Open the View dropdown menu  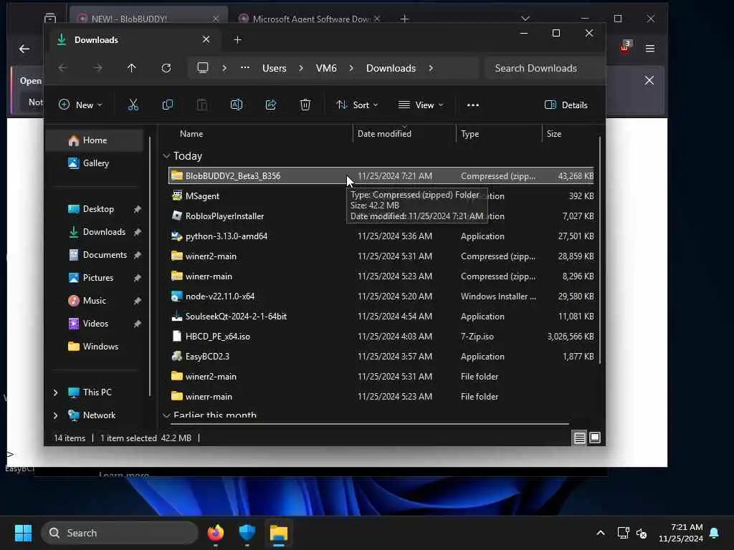pos(420,105)
